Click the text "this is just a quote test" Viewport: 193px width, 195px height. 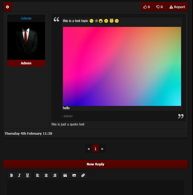click(x=68, y=124)
